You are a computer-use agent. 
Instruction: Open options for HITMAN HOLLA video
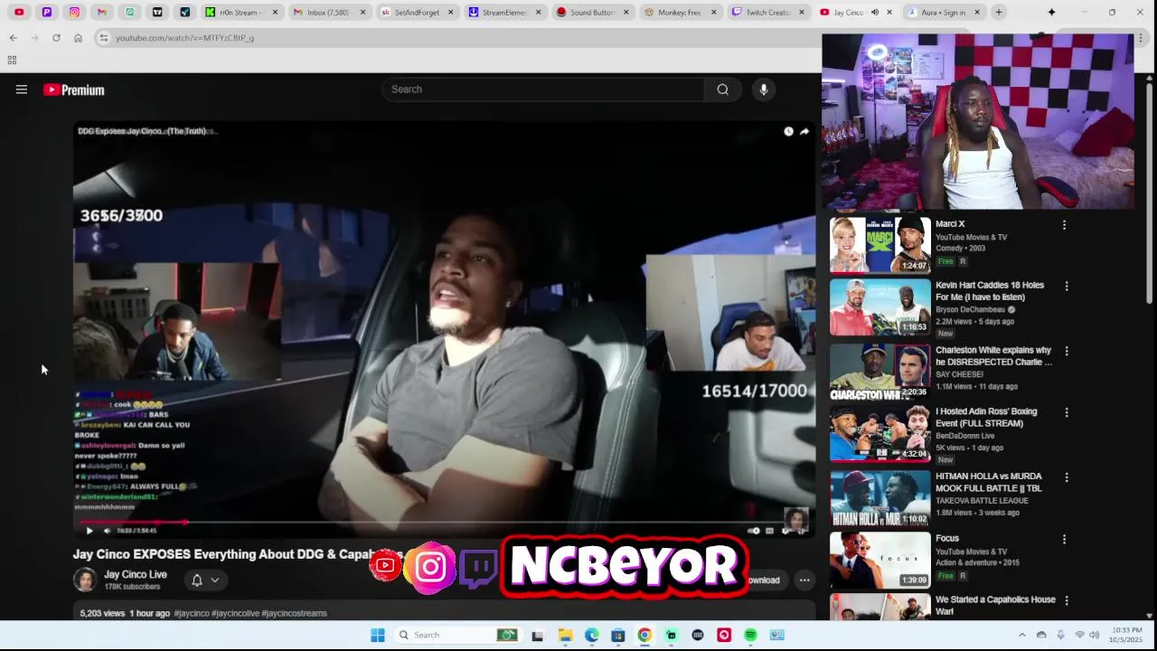tap(1067, 477)
